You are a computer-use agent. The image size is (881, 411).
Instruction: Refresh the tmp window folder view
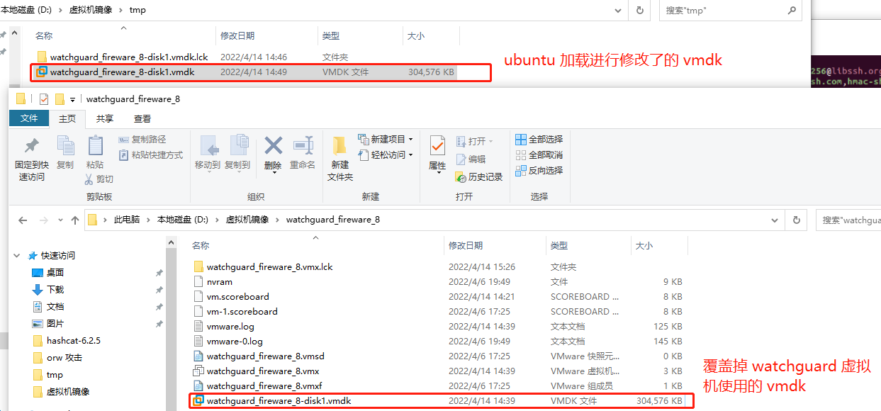pos(640,11)
